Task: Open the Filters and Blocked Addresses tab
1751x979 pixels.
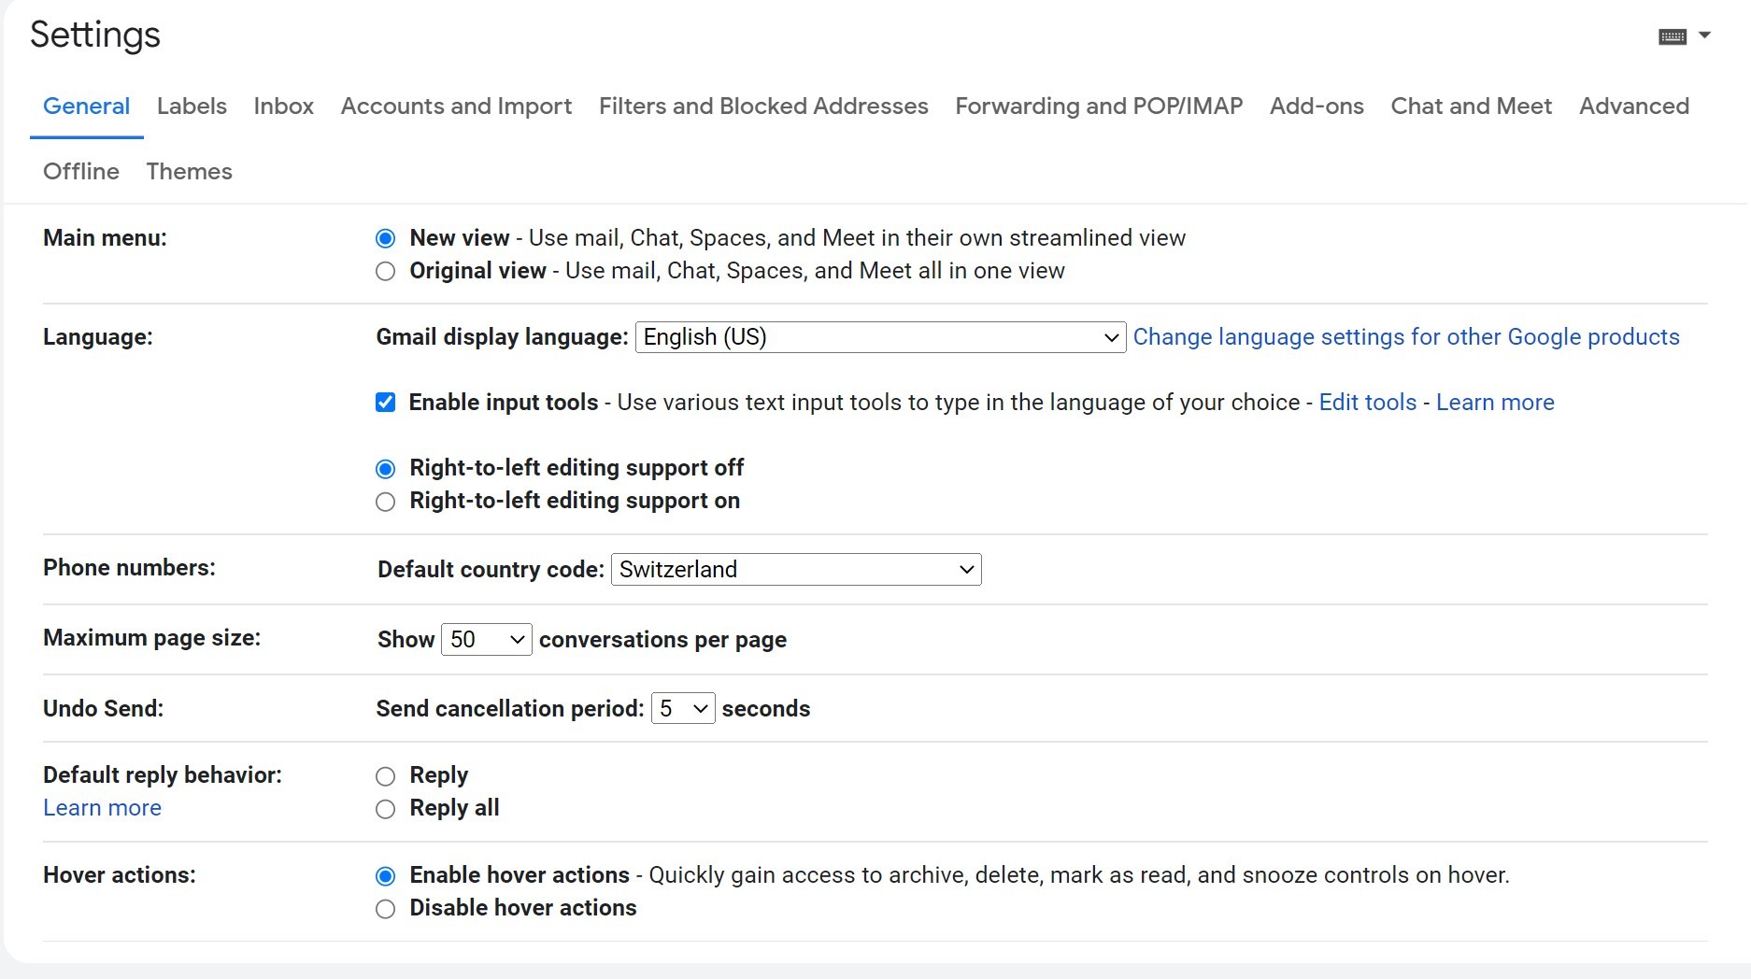Action: coord(763,106)
